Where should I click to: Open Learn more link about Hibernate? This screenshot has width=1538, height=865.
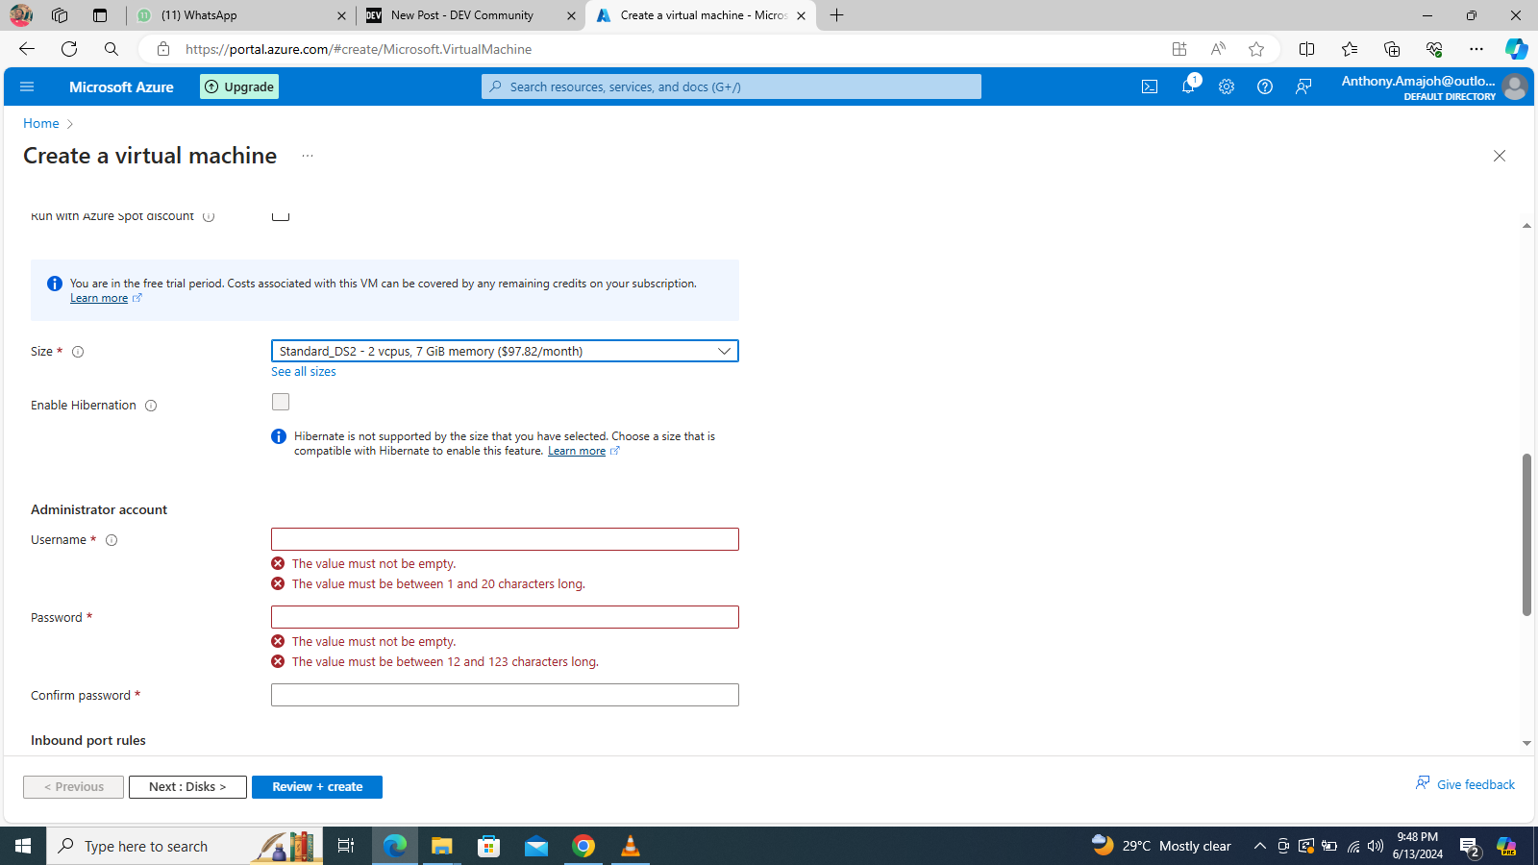click(577, 451)
